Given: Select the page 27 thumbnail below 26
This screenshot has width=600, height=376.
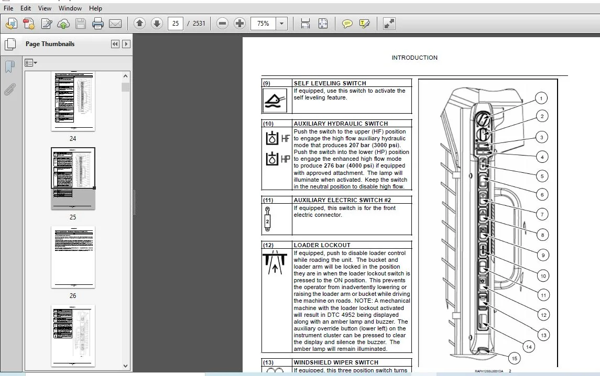Looking at the screenshot, I should point(73,336).
